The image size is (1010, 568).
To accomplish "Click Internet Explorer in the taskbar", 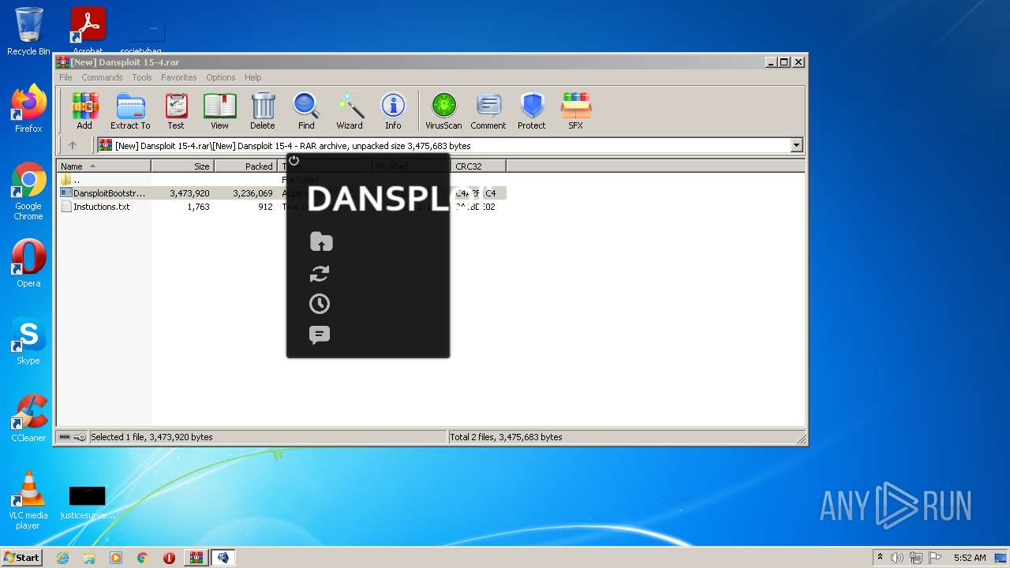I will [62, 558].
